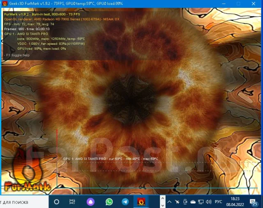Image resolution: width=263 pixels, height=208 pixels.
Task: Open the OneDrive cloud tray icon
Action: (x=193, y=202)
